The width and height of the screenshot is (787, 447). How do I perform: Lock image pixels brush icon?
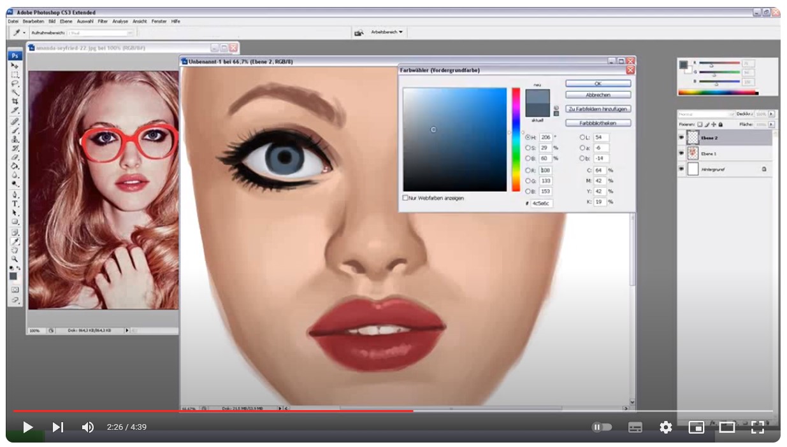pos(707,124)
